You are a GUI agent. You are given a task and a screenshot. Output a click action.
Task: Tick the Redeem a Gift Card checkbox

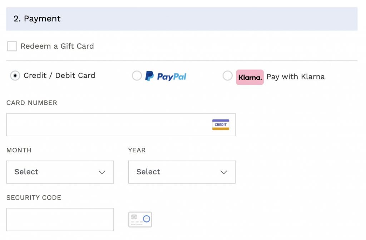[x=12, y=46]
